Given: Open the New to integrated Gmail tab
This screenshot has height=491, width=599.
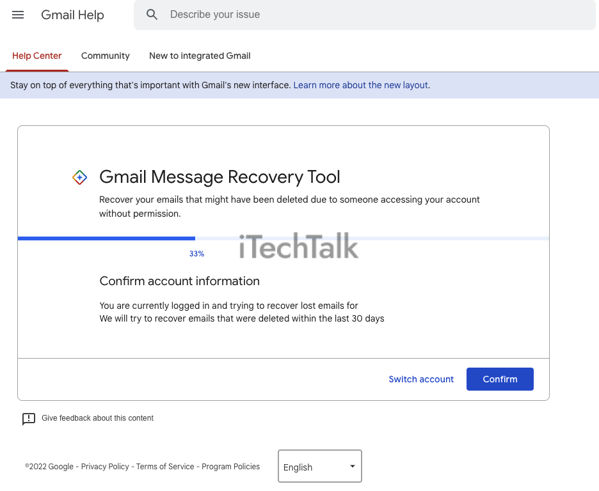Looking at the screenshot, I should coord(200,56).
